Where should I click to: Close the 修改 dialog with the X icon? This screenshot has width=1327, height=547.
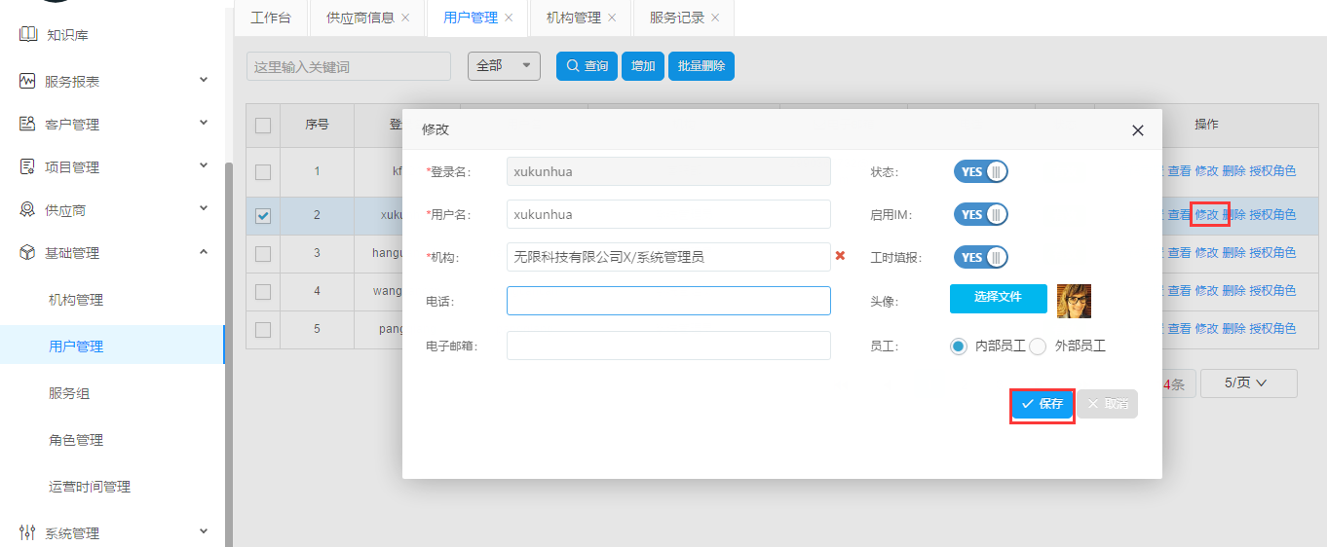(1137, 130)
